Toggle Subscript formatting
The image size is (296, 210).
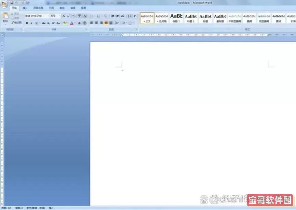coord(49,23)
